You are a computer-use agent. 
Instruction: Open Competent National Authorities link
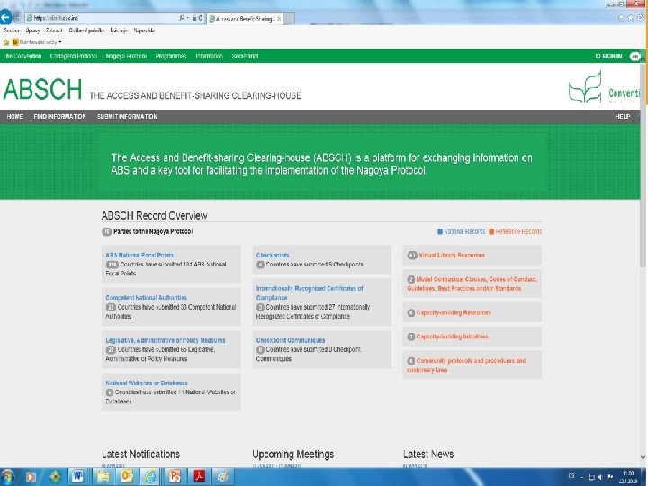pos(147,298)
